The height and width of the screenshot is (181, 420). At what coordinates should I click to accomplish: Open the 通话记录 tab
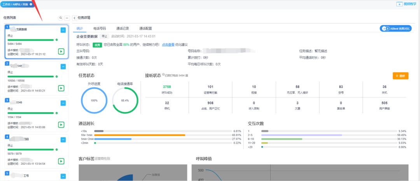coord(122,28)
